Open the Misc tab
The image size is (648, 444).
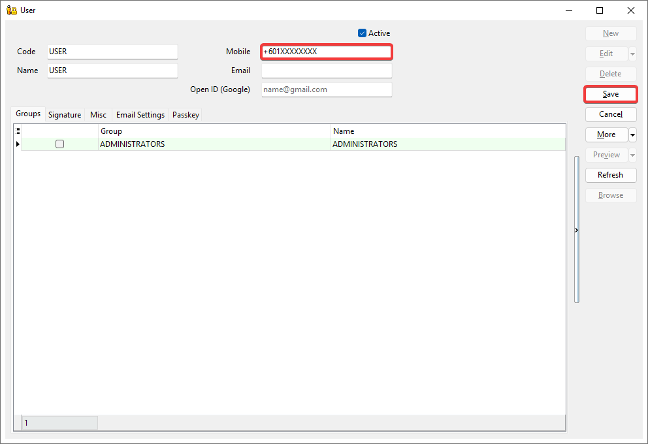tap(98, 115)
